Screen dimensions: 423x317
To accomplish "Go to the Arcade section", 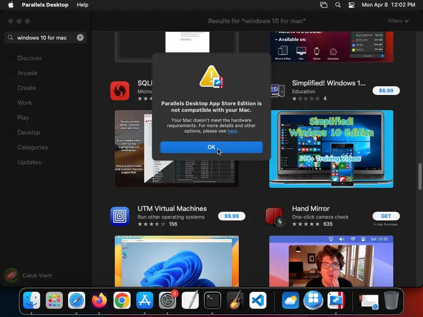I will pos(27,73).
